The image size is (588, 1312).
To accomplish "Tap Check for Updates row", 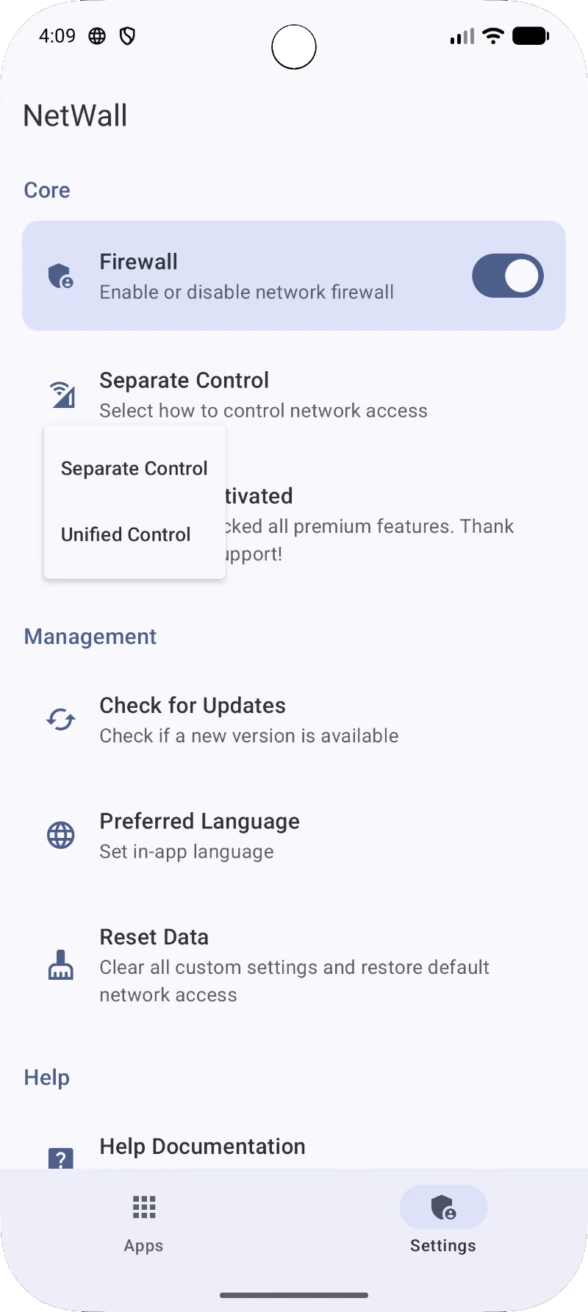I will point(294,720).
